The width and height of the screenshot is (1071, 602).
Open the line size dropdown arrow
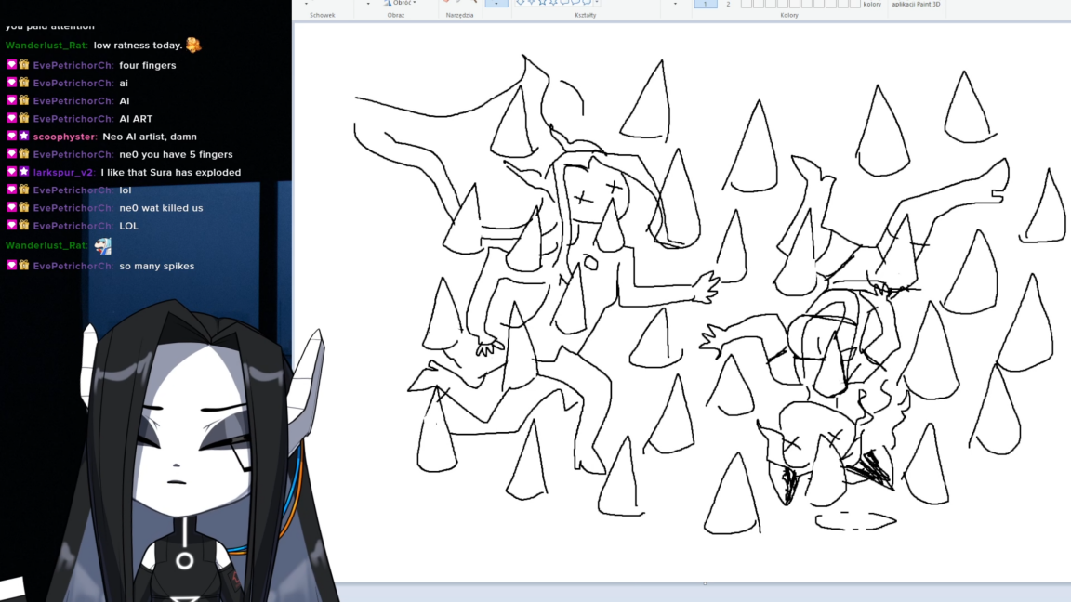[x=675, y=4]
